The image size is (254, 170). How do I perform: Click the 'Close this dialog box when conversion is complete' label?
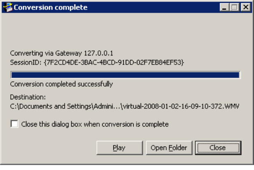95,124
